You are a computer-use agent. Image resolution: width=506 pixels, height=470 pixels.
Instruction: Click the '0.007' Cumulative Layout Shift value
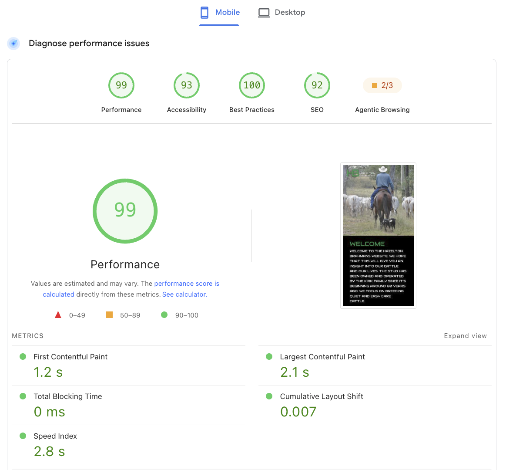298,412
